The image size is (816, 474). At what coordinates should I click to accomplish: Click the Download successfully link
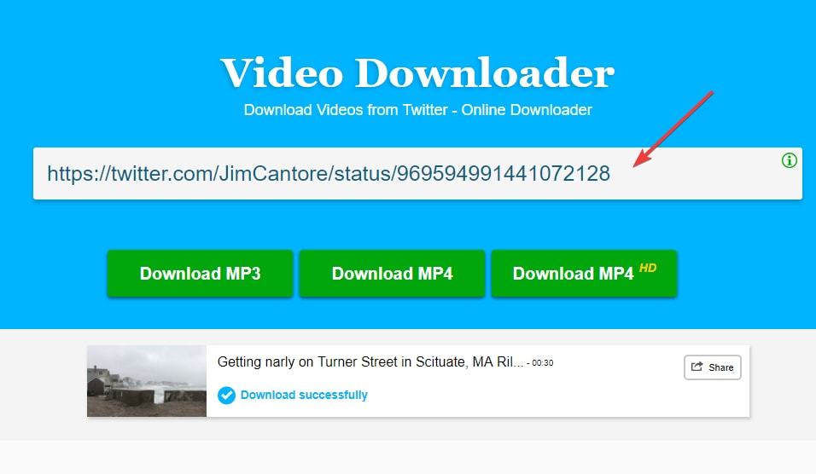click(x=304, y=395)
